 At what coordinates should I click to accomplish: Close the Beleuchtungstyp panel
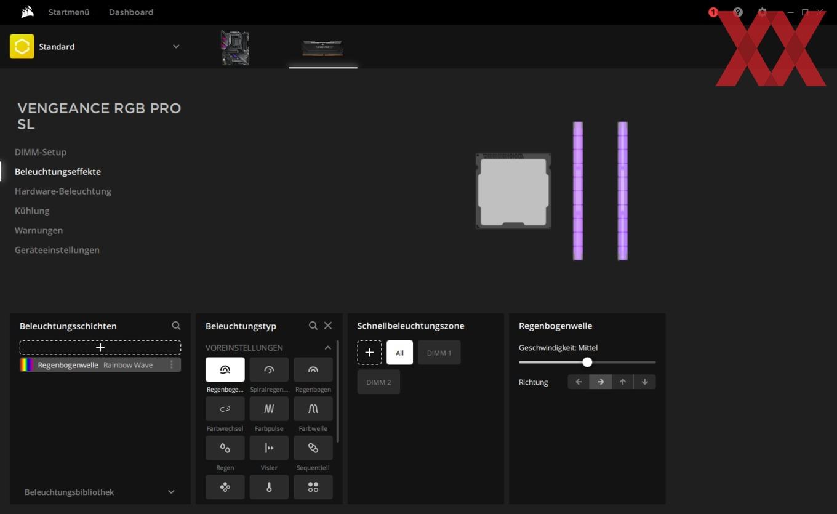(328, 326)
